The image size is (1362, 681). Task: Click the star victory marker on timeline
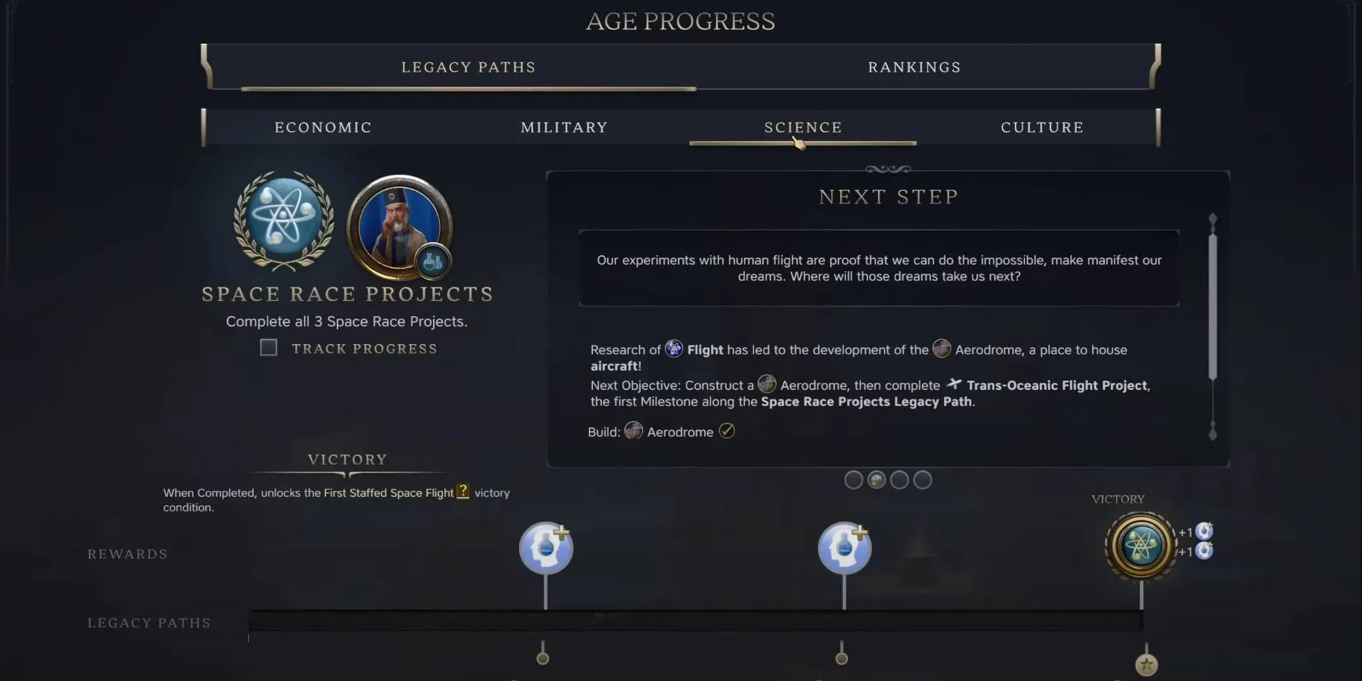(1146, 665)
